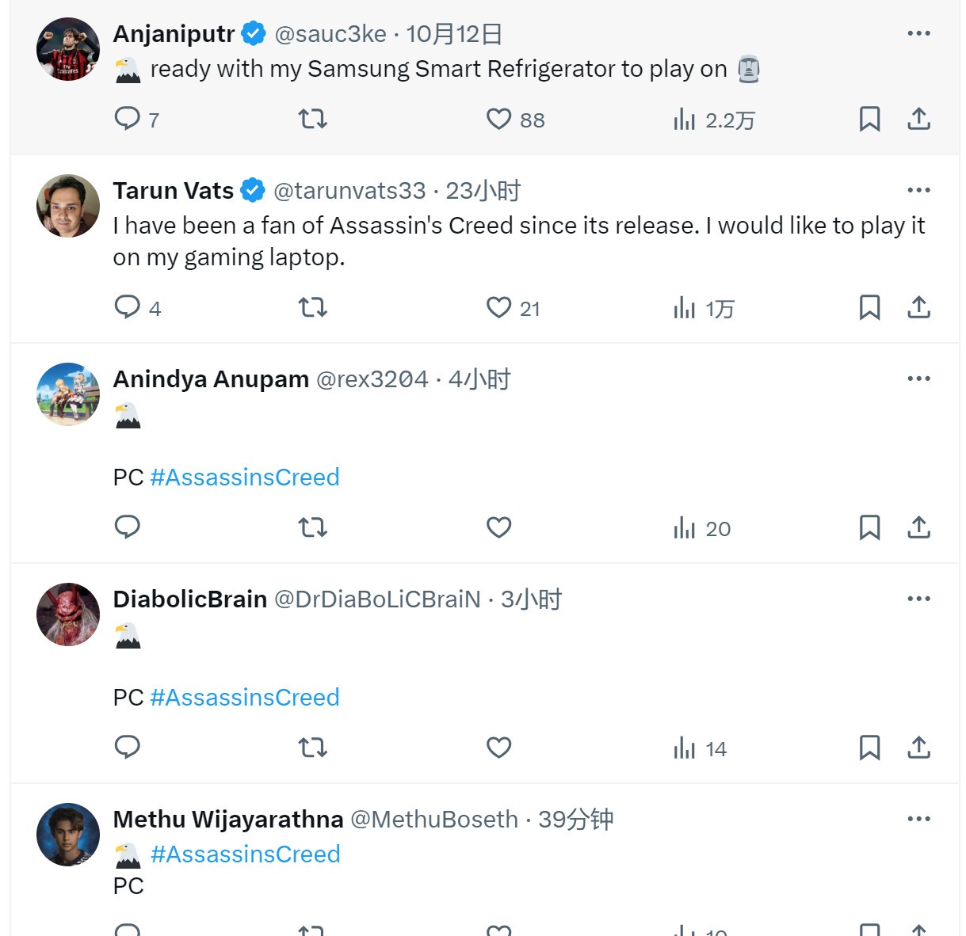966x936 pixels.
Task: Open more menu for Anindya Anupam's tweet
Action: [x=918, y=379]
